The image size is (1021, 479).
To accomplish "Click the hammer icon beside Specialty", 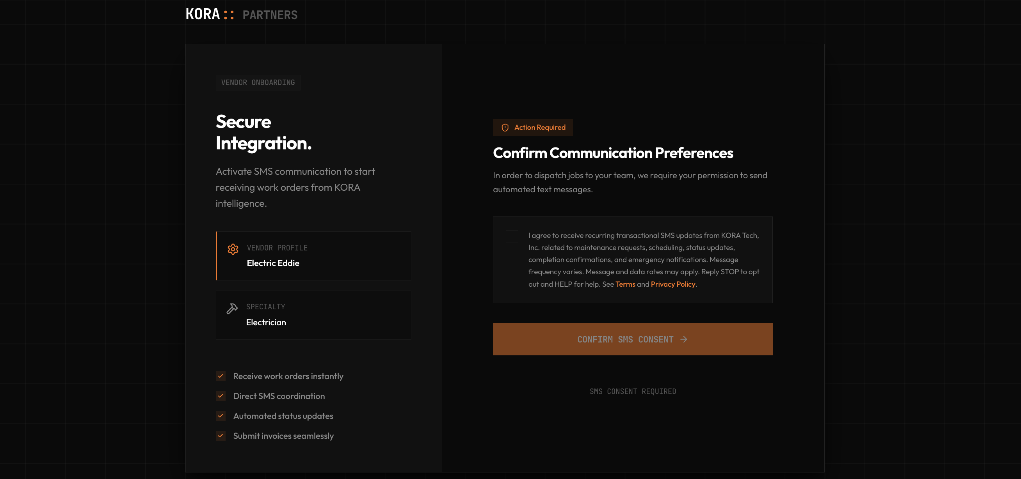I will tap(232, 308).
